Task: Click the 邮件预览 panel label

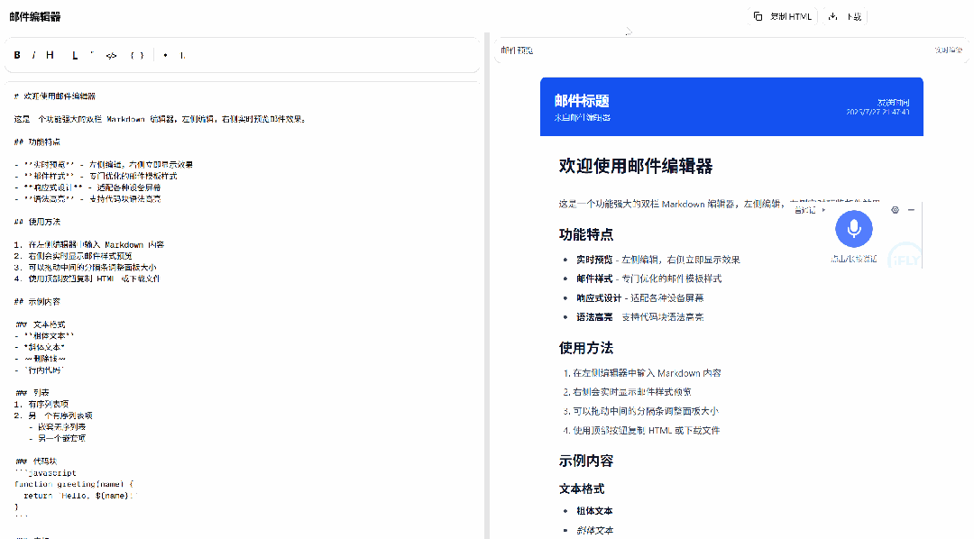Action: (x=517, y=50)
